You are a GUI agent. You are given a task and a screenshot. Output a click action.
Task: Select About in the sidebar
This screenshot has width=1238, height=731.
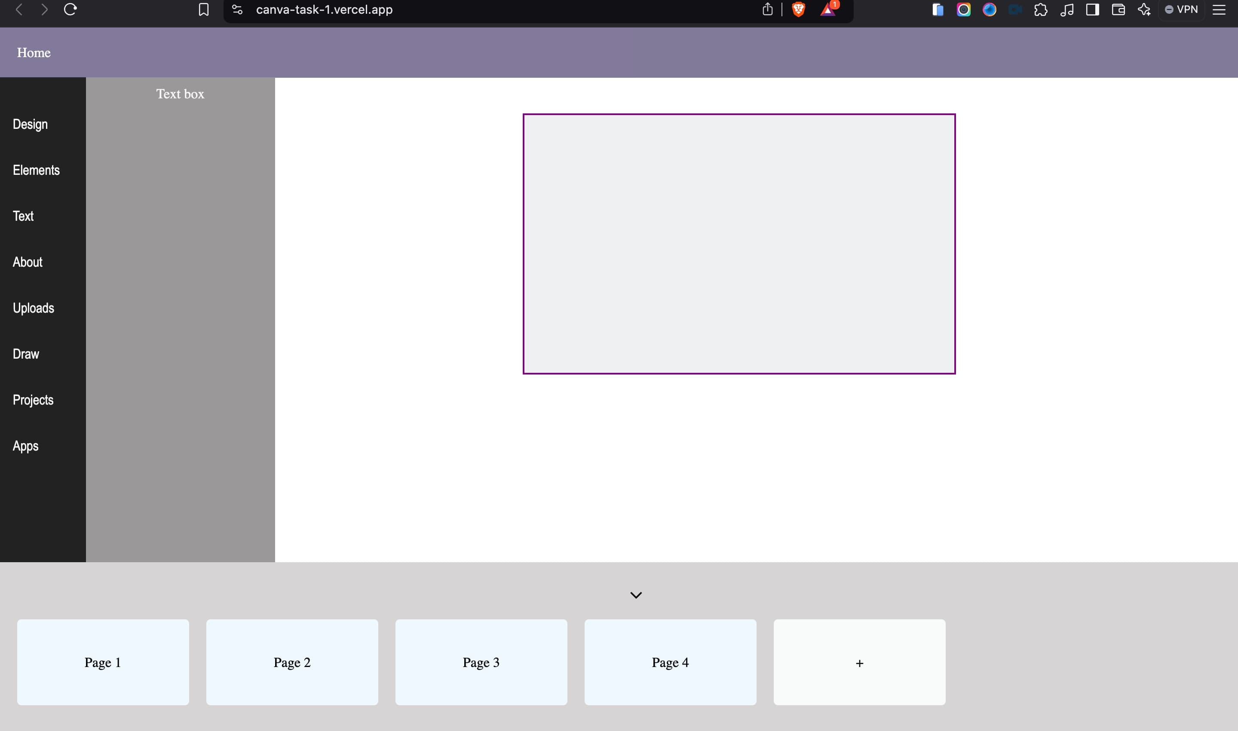[x=28, y=262]
